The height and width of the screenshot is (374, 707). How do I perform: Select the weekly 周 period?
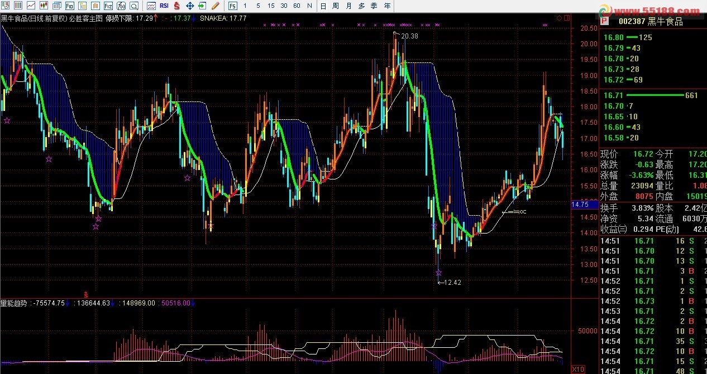point(336,6)
